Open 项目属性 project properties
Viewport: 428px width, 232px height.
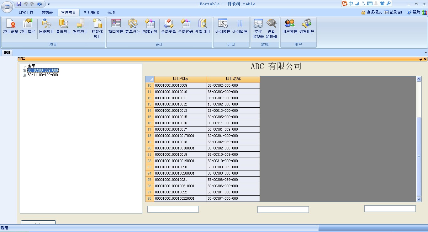click(28, 26)
